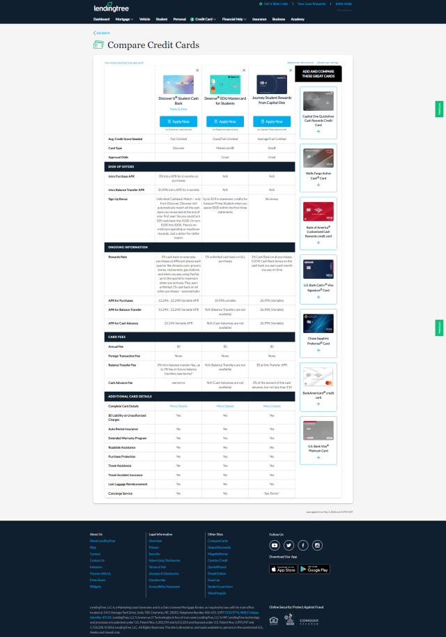The height and width of the screenshot is (637, 446).
Task: Add U.S. Bank Visa Platinum plus icon
Action: pyautogui.click(x=318, y=457)
